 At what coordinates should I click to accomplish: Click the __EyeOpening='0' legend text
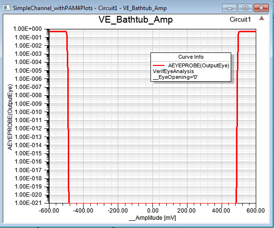[175, 77]
